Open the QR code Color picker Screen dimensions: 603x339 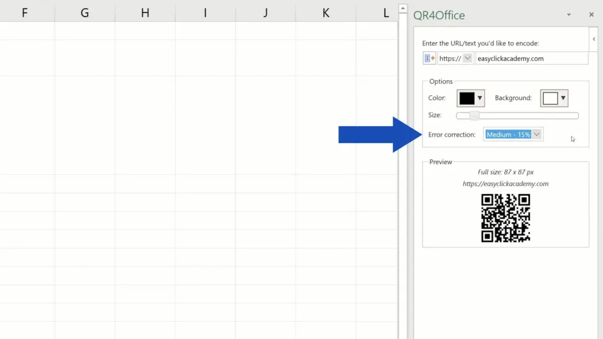tap(471, 98)
